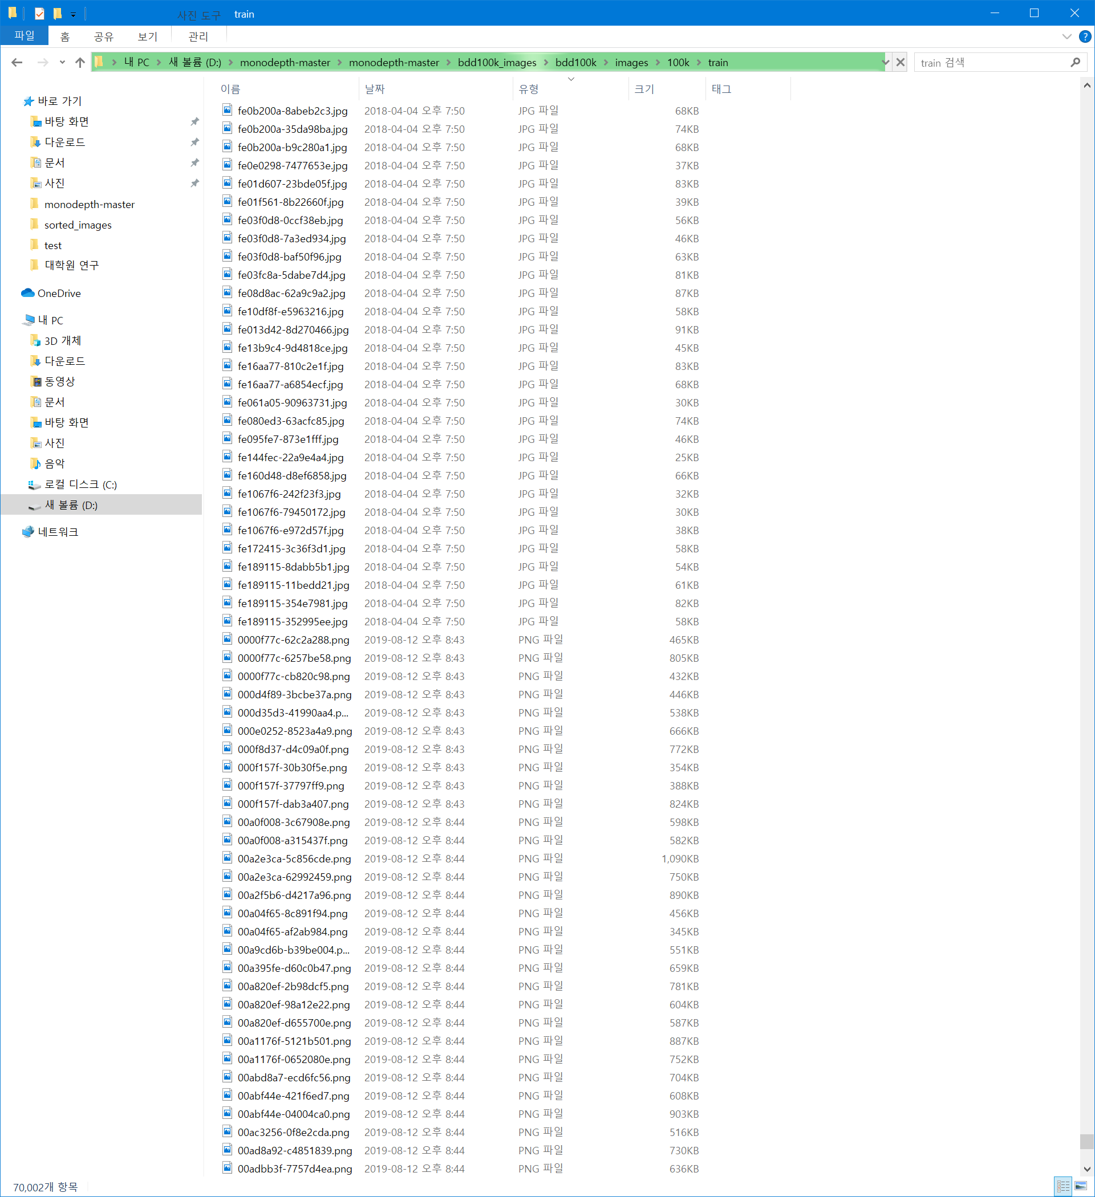Open the Help question mark icon
This screenshot has width=1095, height=1197.
(1084, 37)
